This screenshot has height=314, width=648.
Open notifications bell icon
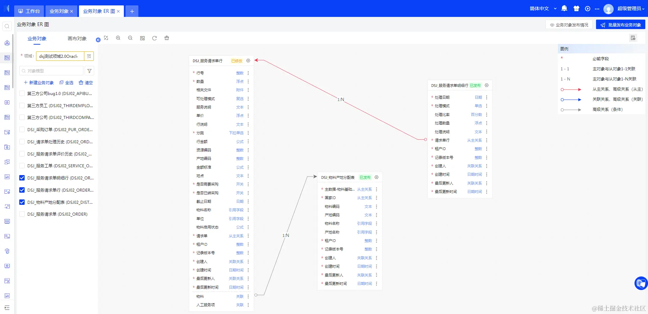[x=564, y=8]
